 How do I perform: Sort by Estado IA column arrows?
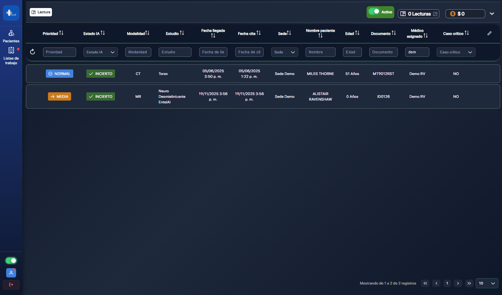pos(103,33)
